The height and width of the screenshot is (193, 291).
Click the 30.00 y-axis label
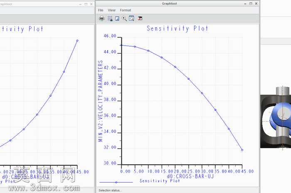tap(110, 163)
